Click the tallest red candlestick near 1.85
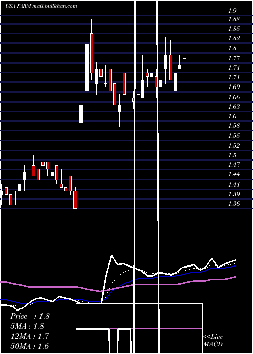Image resolution: width=253 pixels, height=354 pixels. [92, 53]
